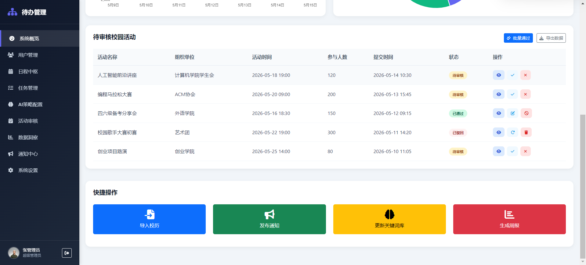
Task: View details of 人工智能前沿讲座
Action: (x=499, y=75)
